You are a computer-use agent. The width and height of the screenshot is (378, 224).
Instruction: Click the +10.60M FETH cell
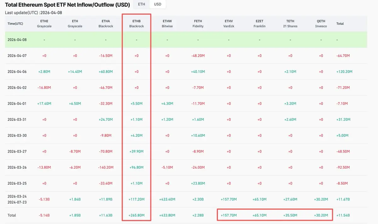click(x=198, y=136)
